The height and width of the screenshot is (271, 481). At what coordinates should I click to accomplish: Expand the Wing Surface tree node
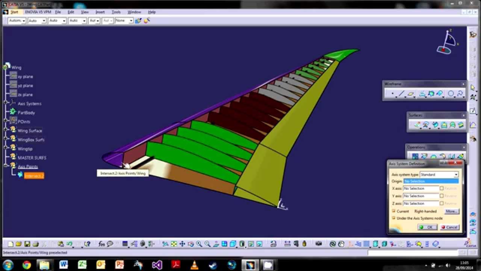coord(6,129)
